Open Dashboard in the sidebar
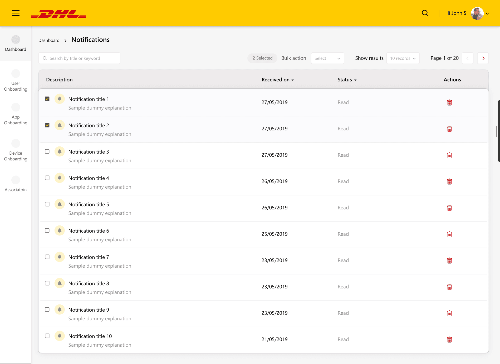 (16, 44)
